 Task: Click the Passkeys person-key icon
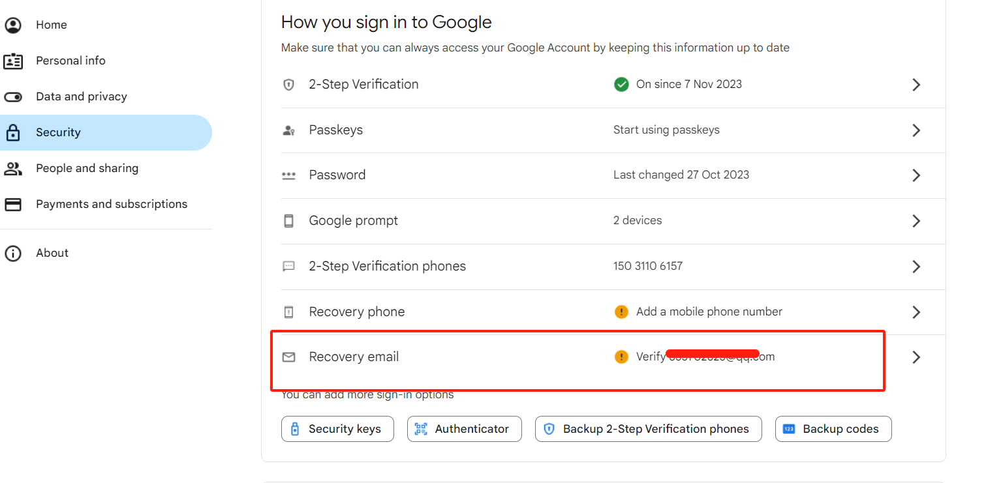pos(288,130)
